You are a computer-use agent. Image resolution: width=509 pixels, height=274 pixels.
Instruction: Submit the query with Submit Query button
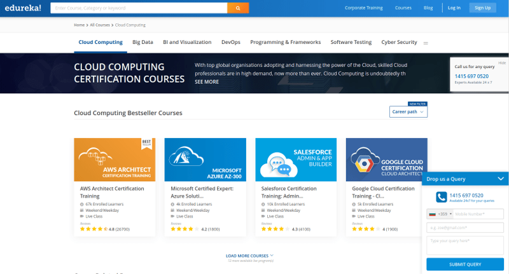point(465,264)
